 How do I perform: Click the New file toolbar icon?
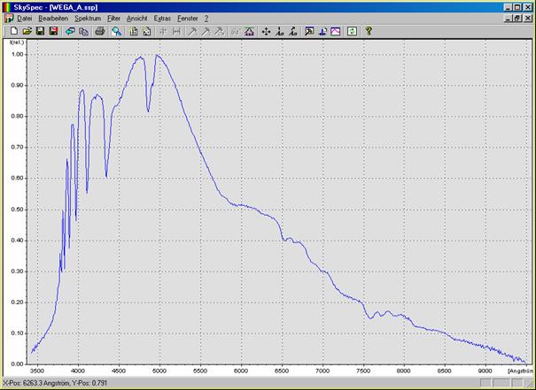point(13,31)
